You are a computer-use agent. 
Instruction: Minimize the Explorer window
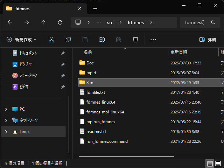tap(184, 6)
